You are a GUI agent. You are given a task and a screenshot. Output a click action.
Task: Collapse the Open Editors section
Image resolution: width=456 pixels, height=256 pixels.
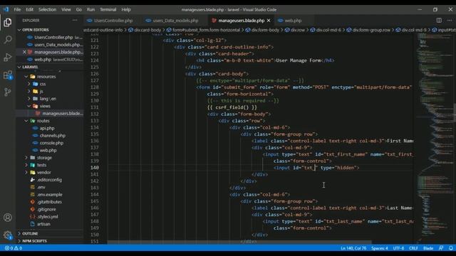49,30
